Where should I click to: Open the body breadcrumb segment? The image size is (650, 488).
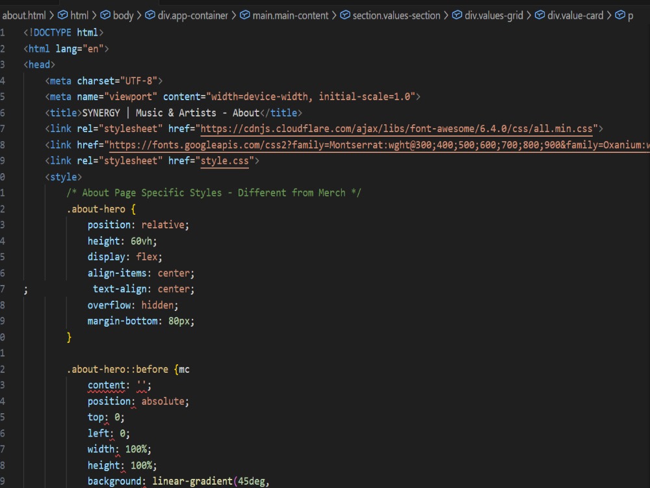pos(123,16)
